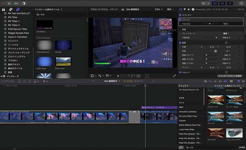Click the transition icon between timeline clips
Screen dimensions: 246x150
(134, 112)
